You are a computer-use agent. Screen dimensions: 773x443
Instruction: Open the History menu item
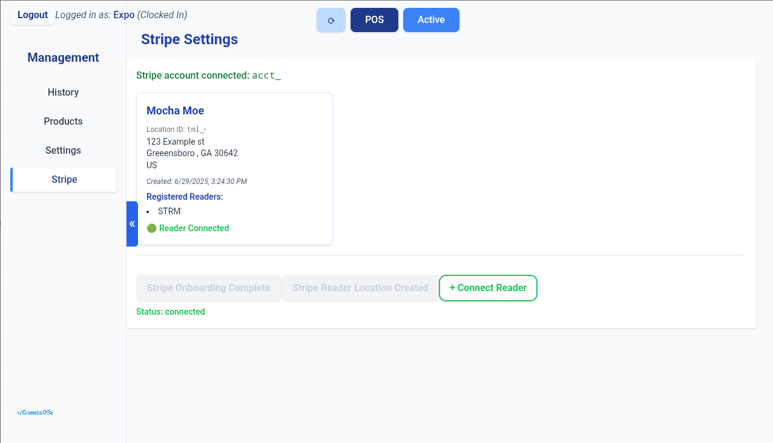tap(64, 92)
